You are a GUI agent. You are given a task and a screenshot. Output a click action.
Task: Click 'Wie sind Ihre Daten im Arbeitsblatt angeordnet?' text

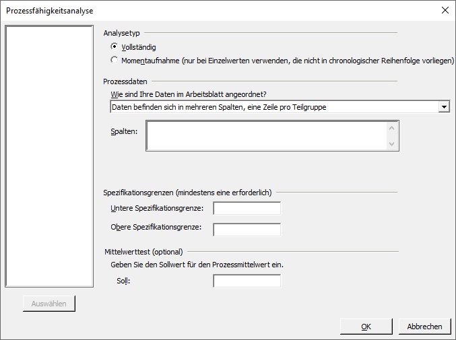(x=189, y=94)
